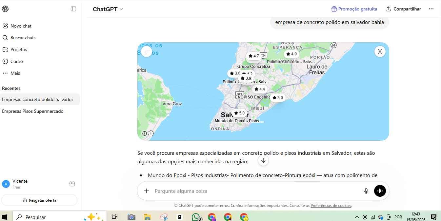Select the 4.4 rating map pin

(x=259, y=89)
